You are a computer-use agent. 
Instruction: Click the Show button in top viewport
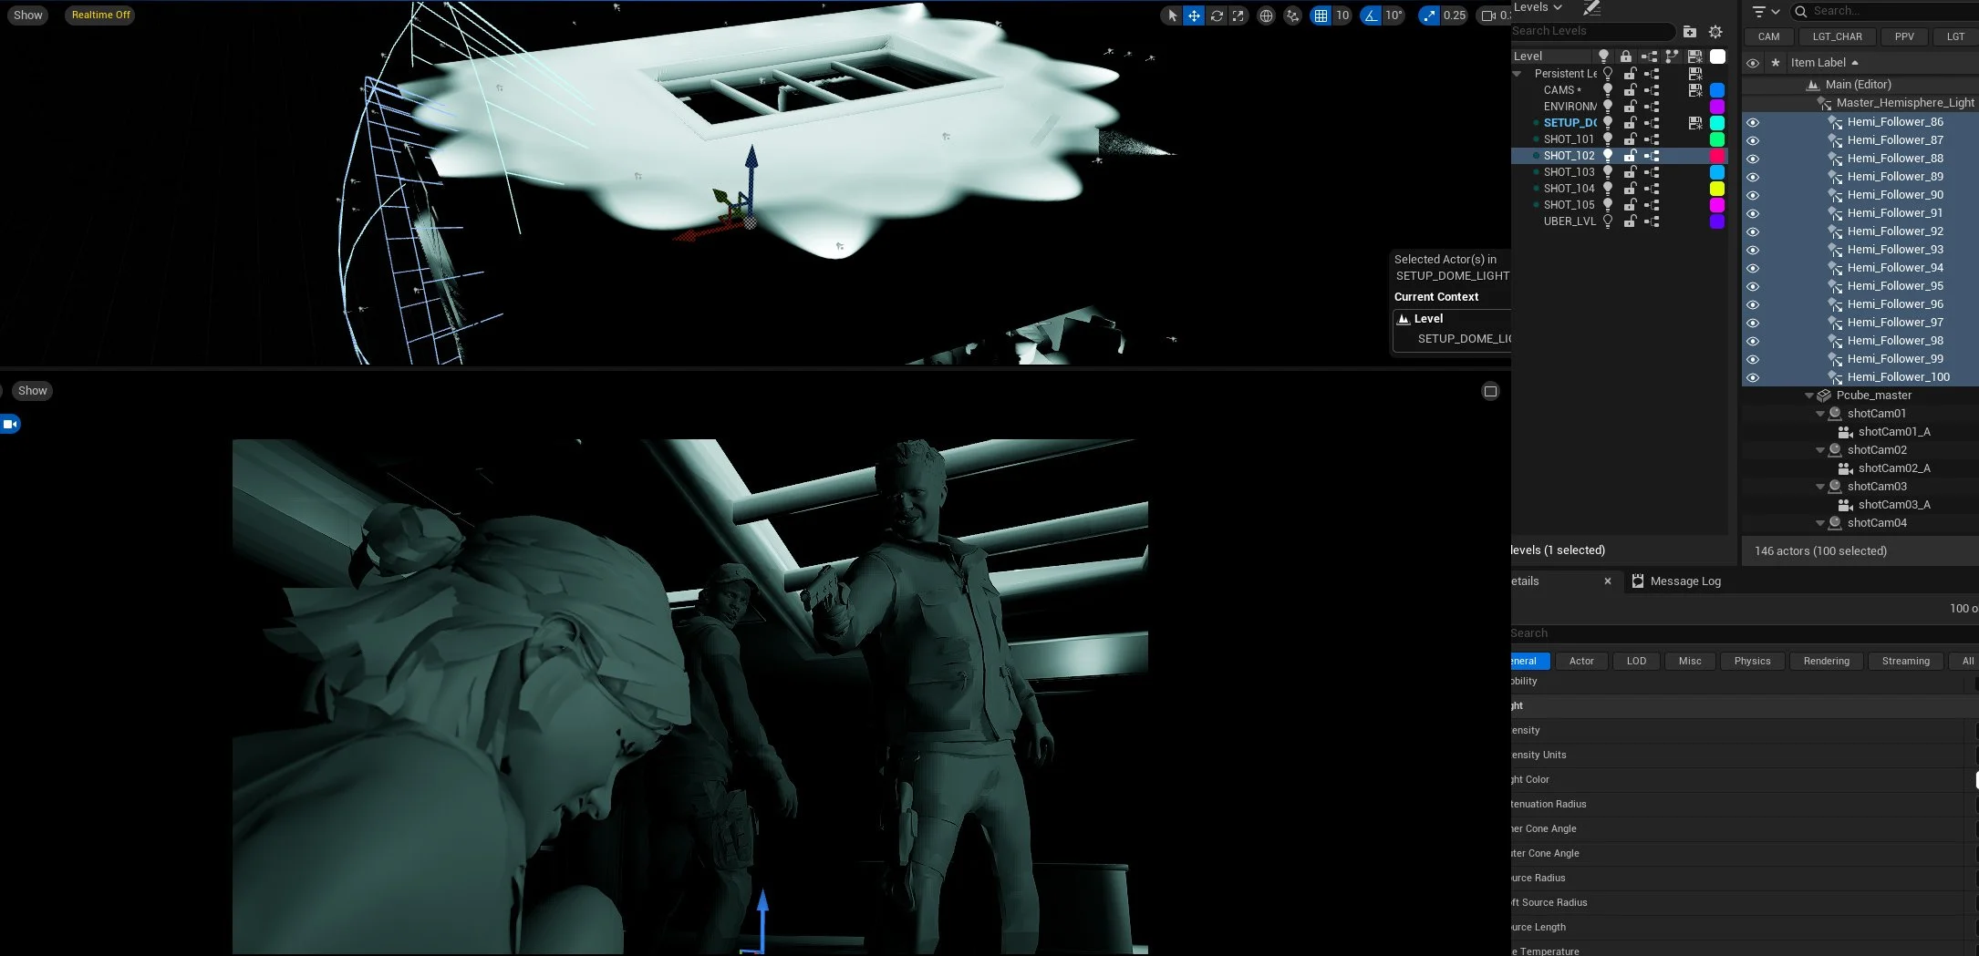pos(28,15)
